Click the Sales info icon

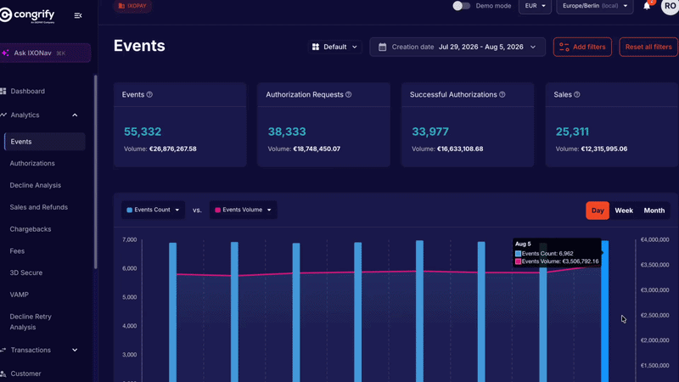pyautogui.click(x=577, y=94)
